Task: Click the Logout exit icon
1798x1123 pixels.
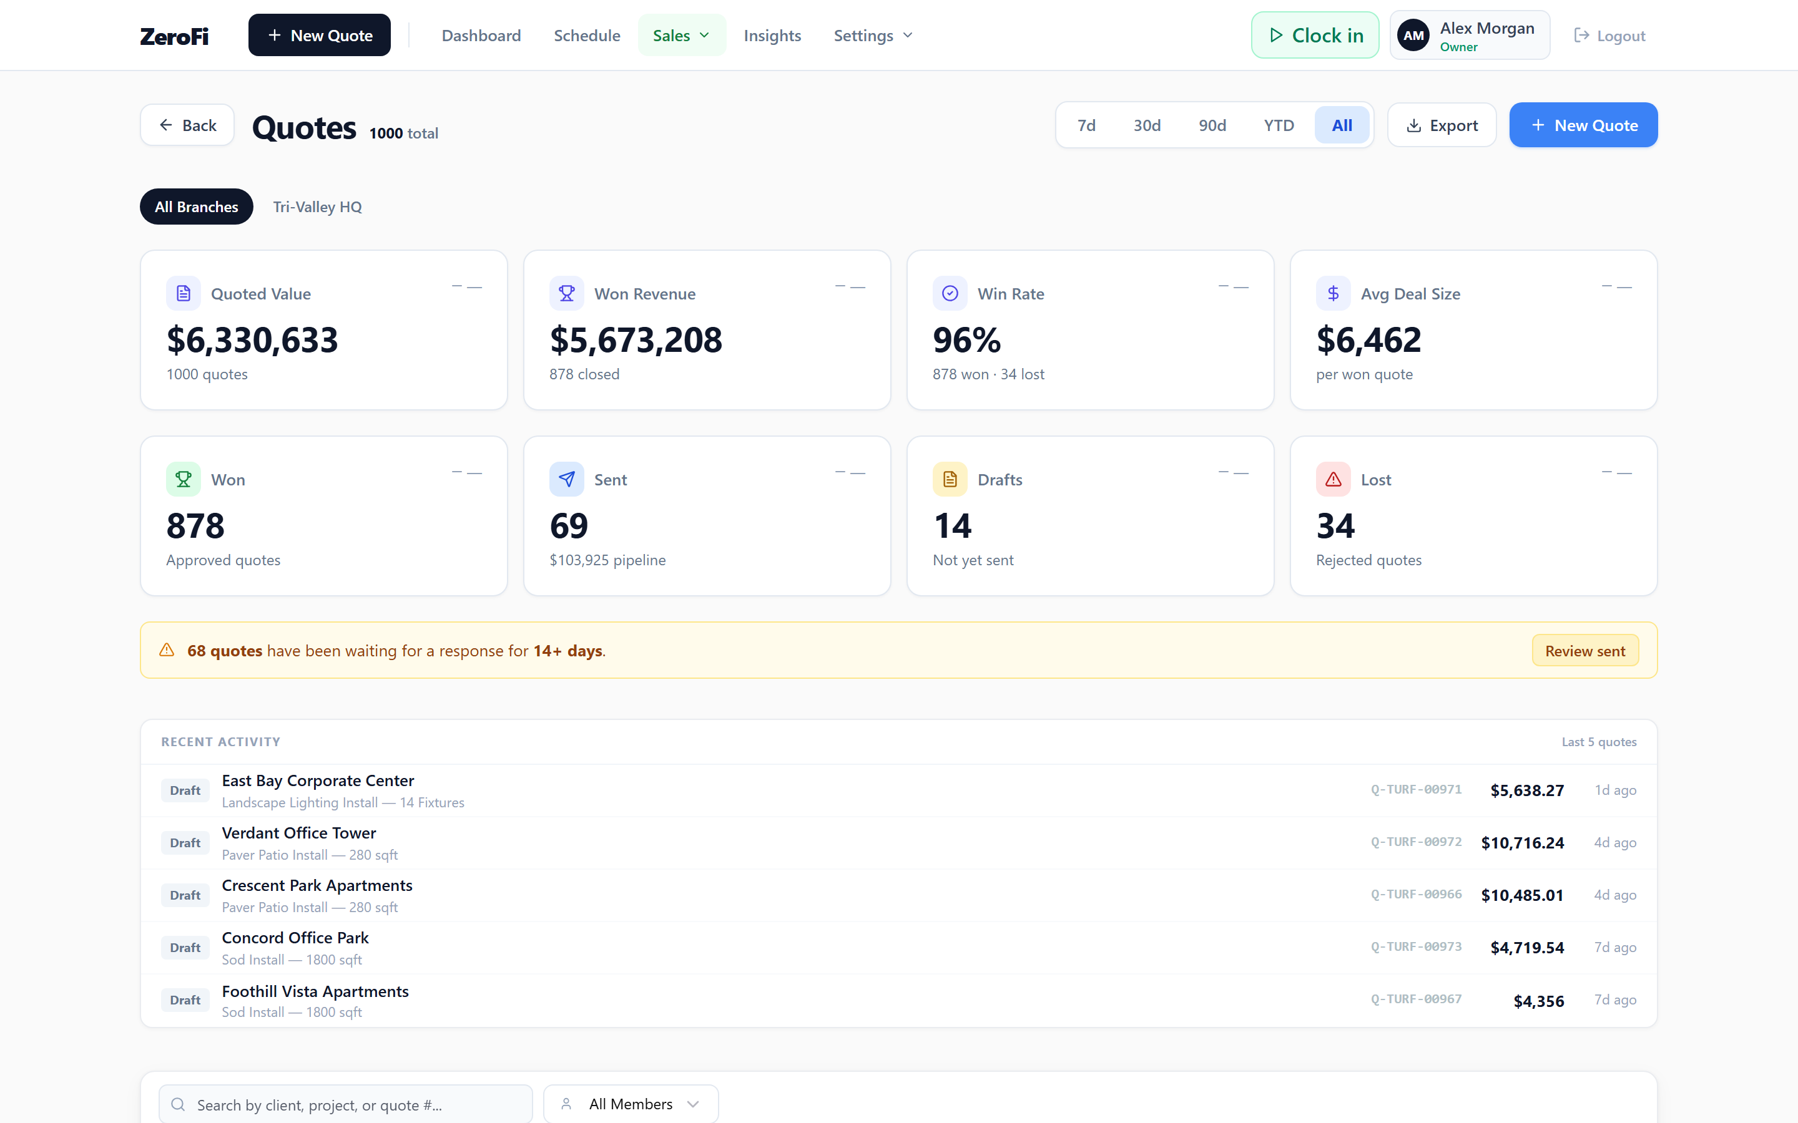Action: (1582, 36)
